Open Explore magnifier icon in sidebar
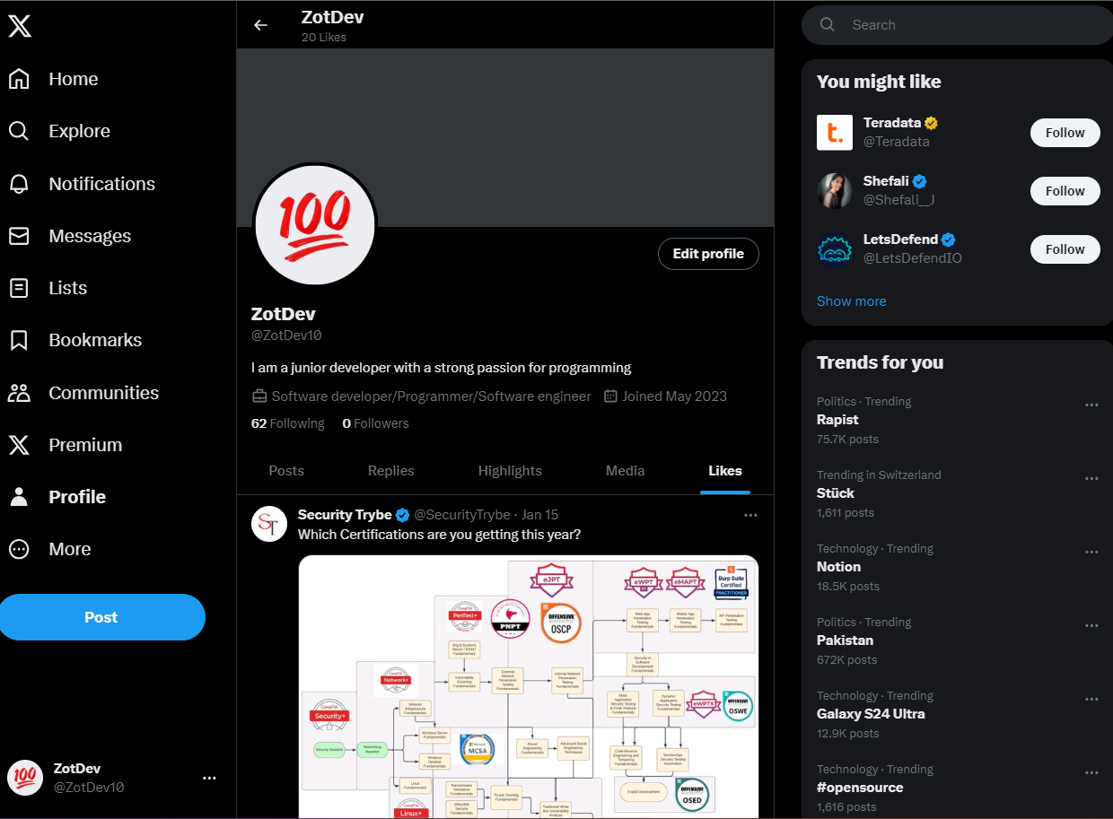1113x819 pixels. [19, 131]
